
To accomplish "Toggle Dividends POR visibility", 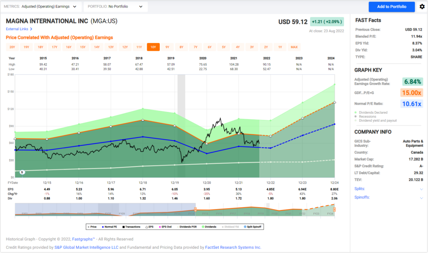I will pos(177,226).
